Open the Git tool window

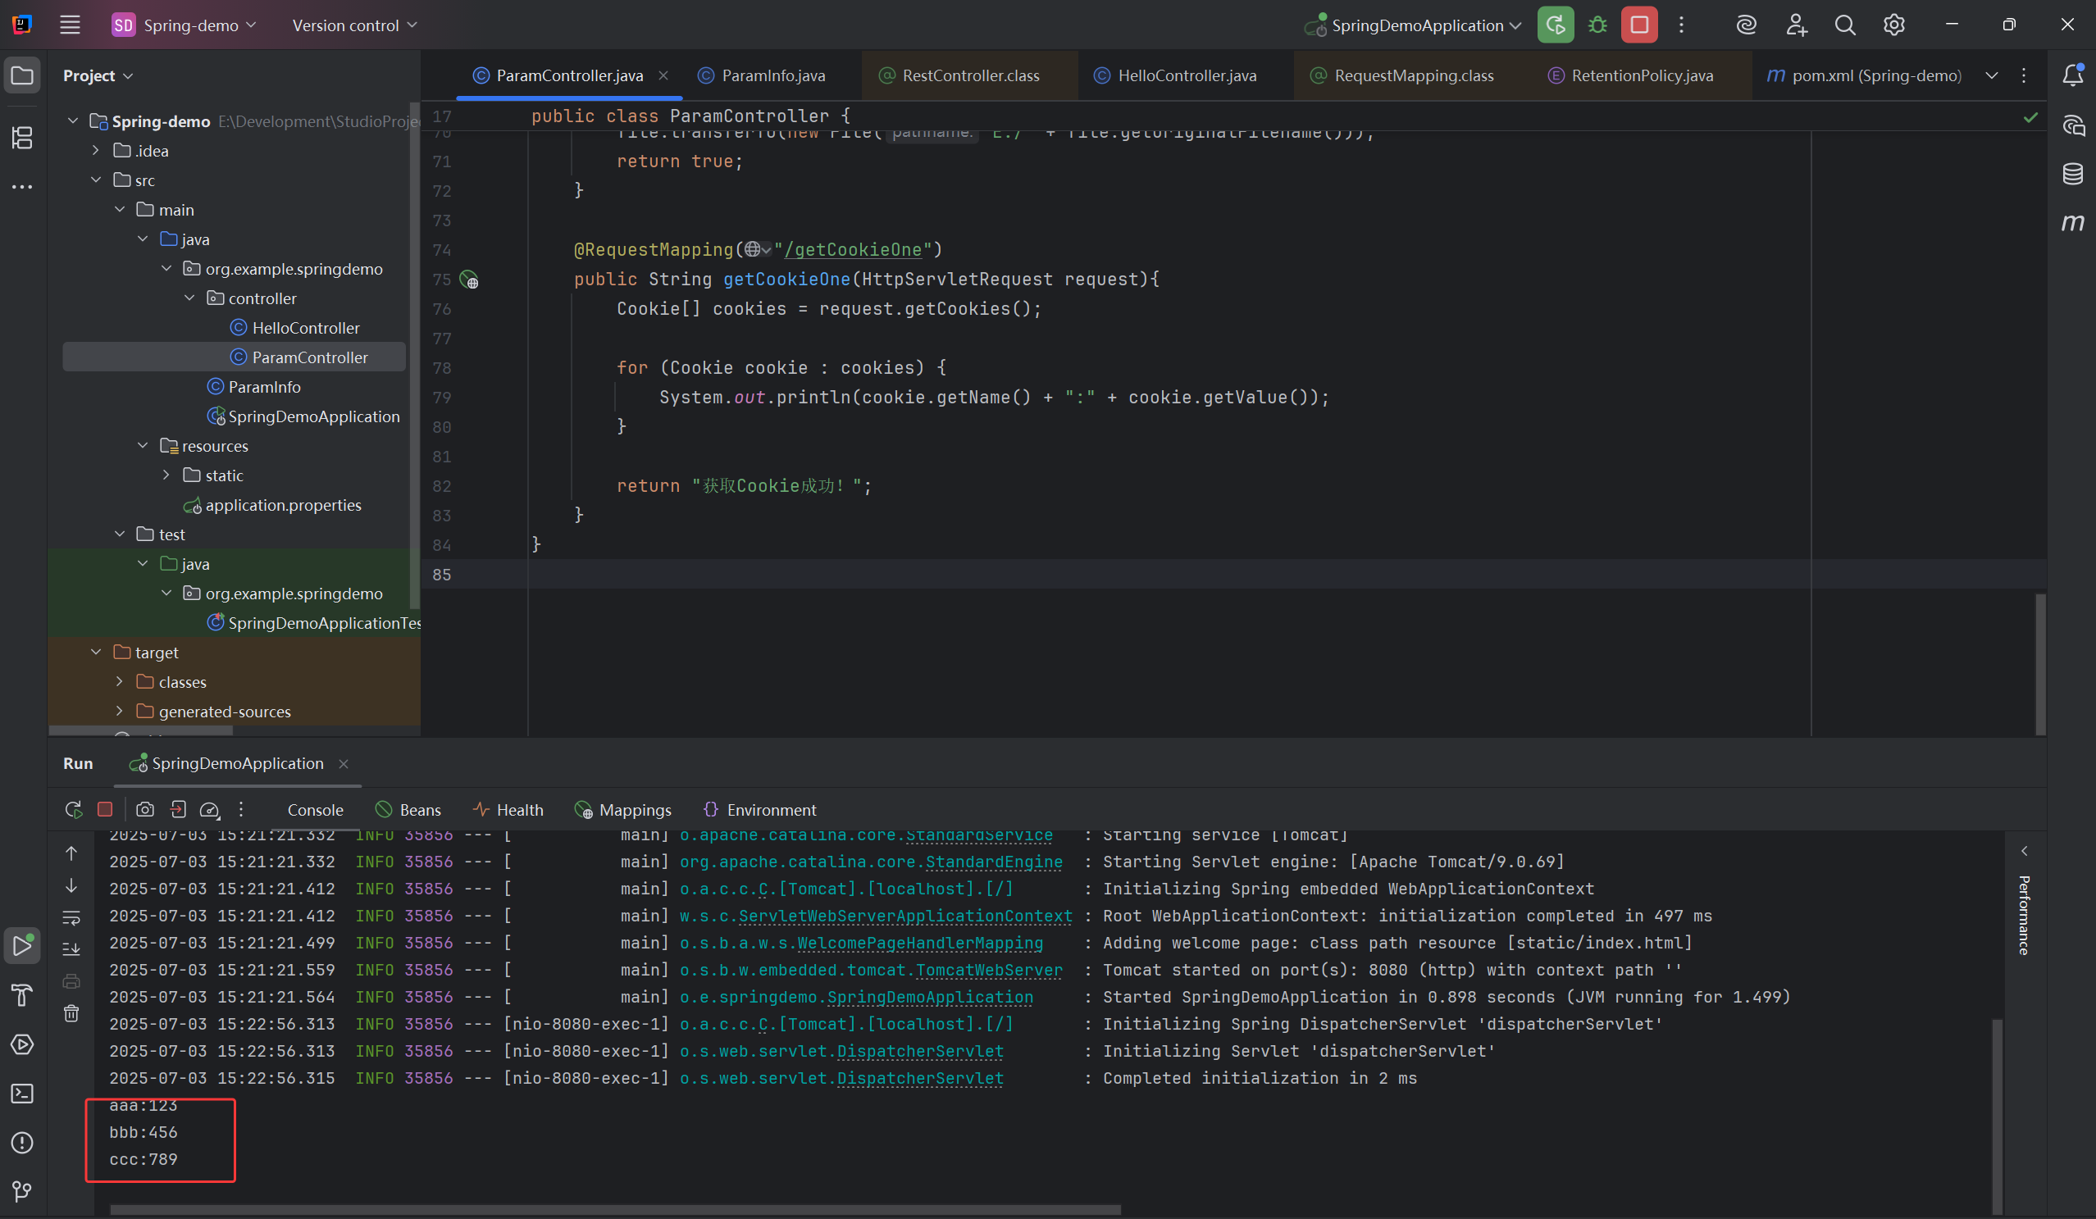22,1192
